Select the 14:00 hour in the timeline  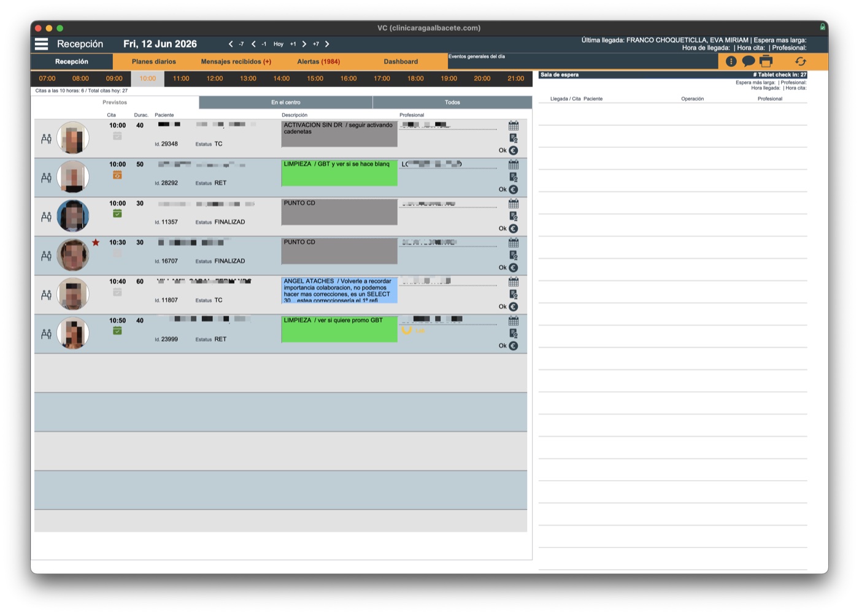[282, 79]
